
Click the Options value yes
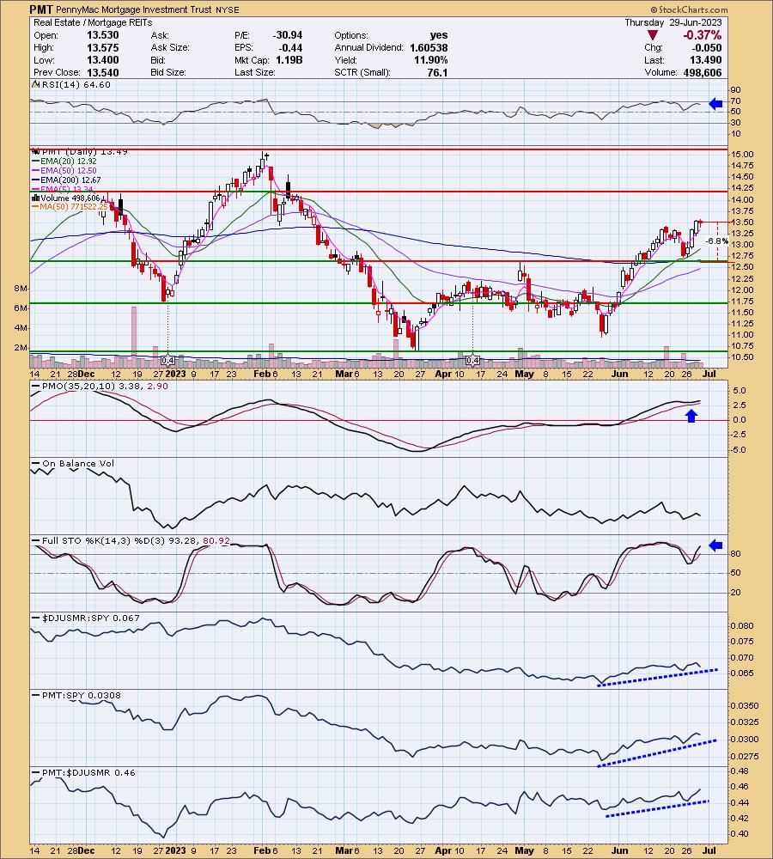pos(439,35)
